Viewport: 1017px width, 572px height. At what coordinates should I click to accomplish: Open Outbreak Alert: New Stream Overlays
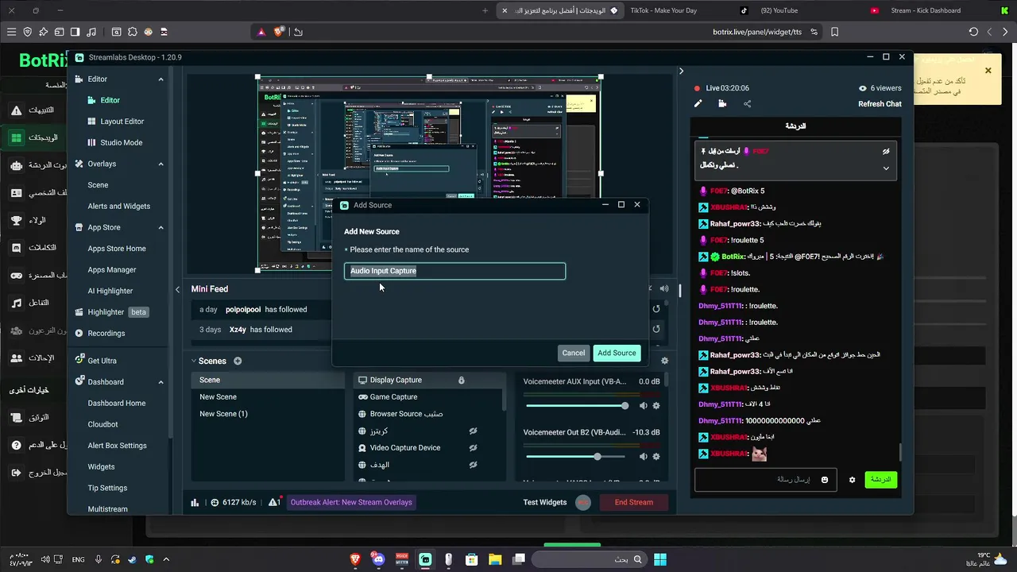[351, 503]
